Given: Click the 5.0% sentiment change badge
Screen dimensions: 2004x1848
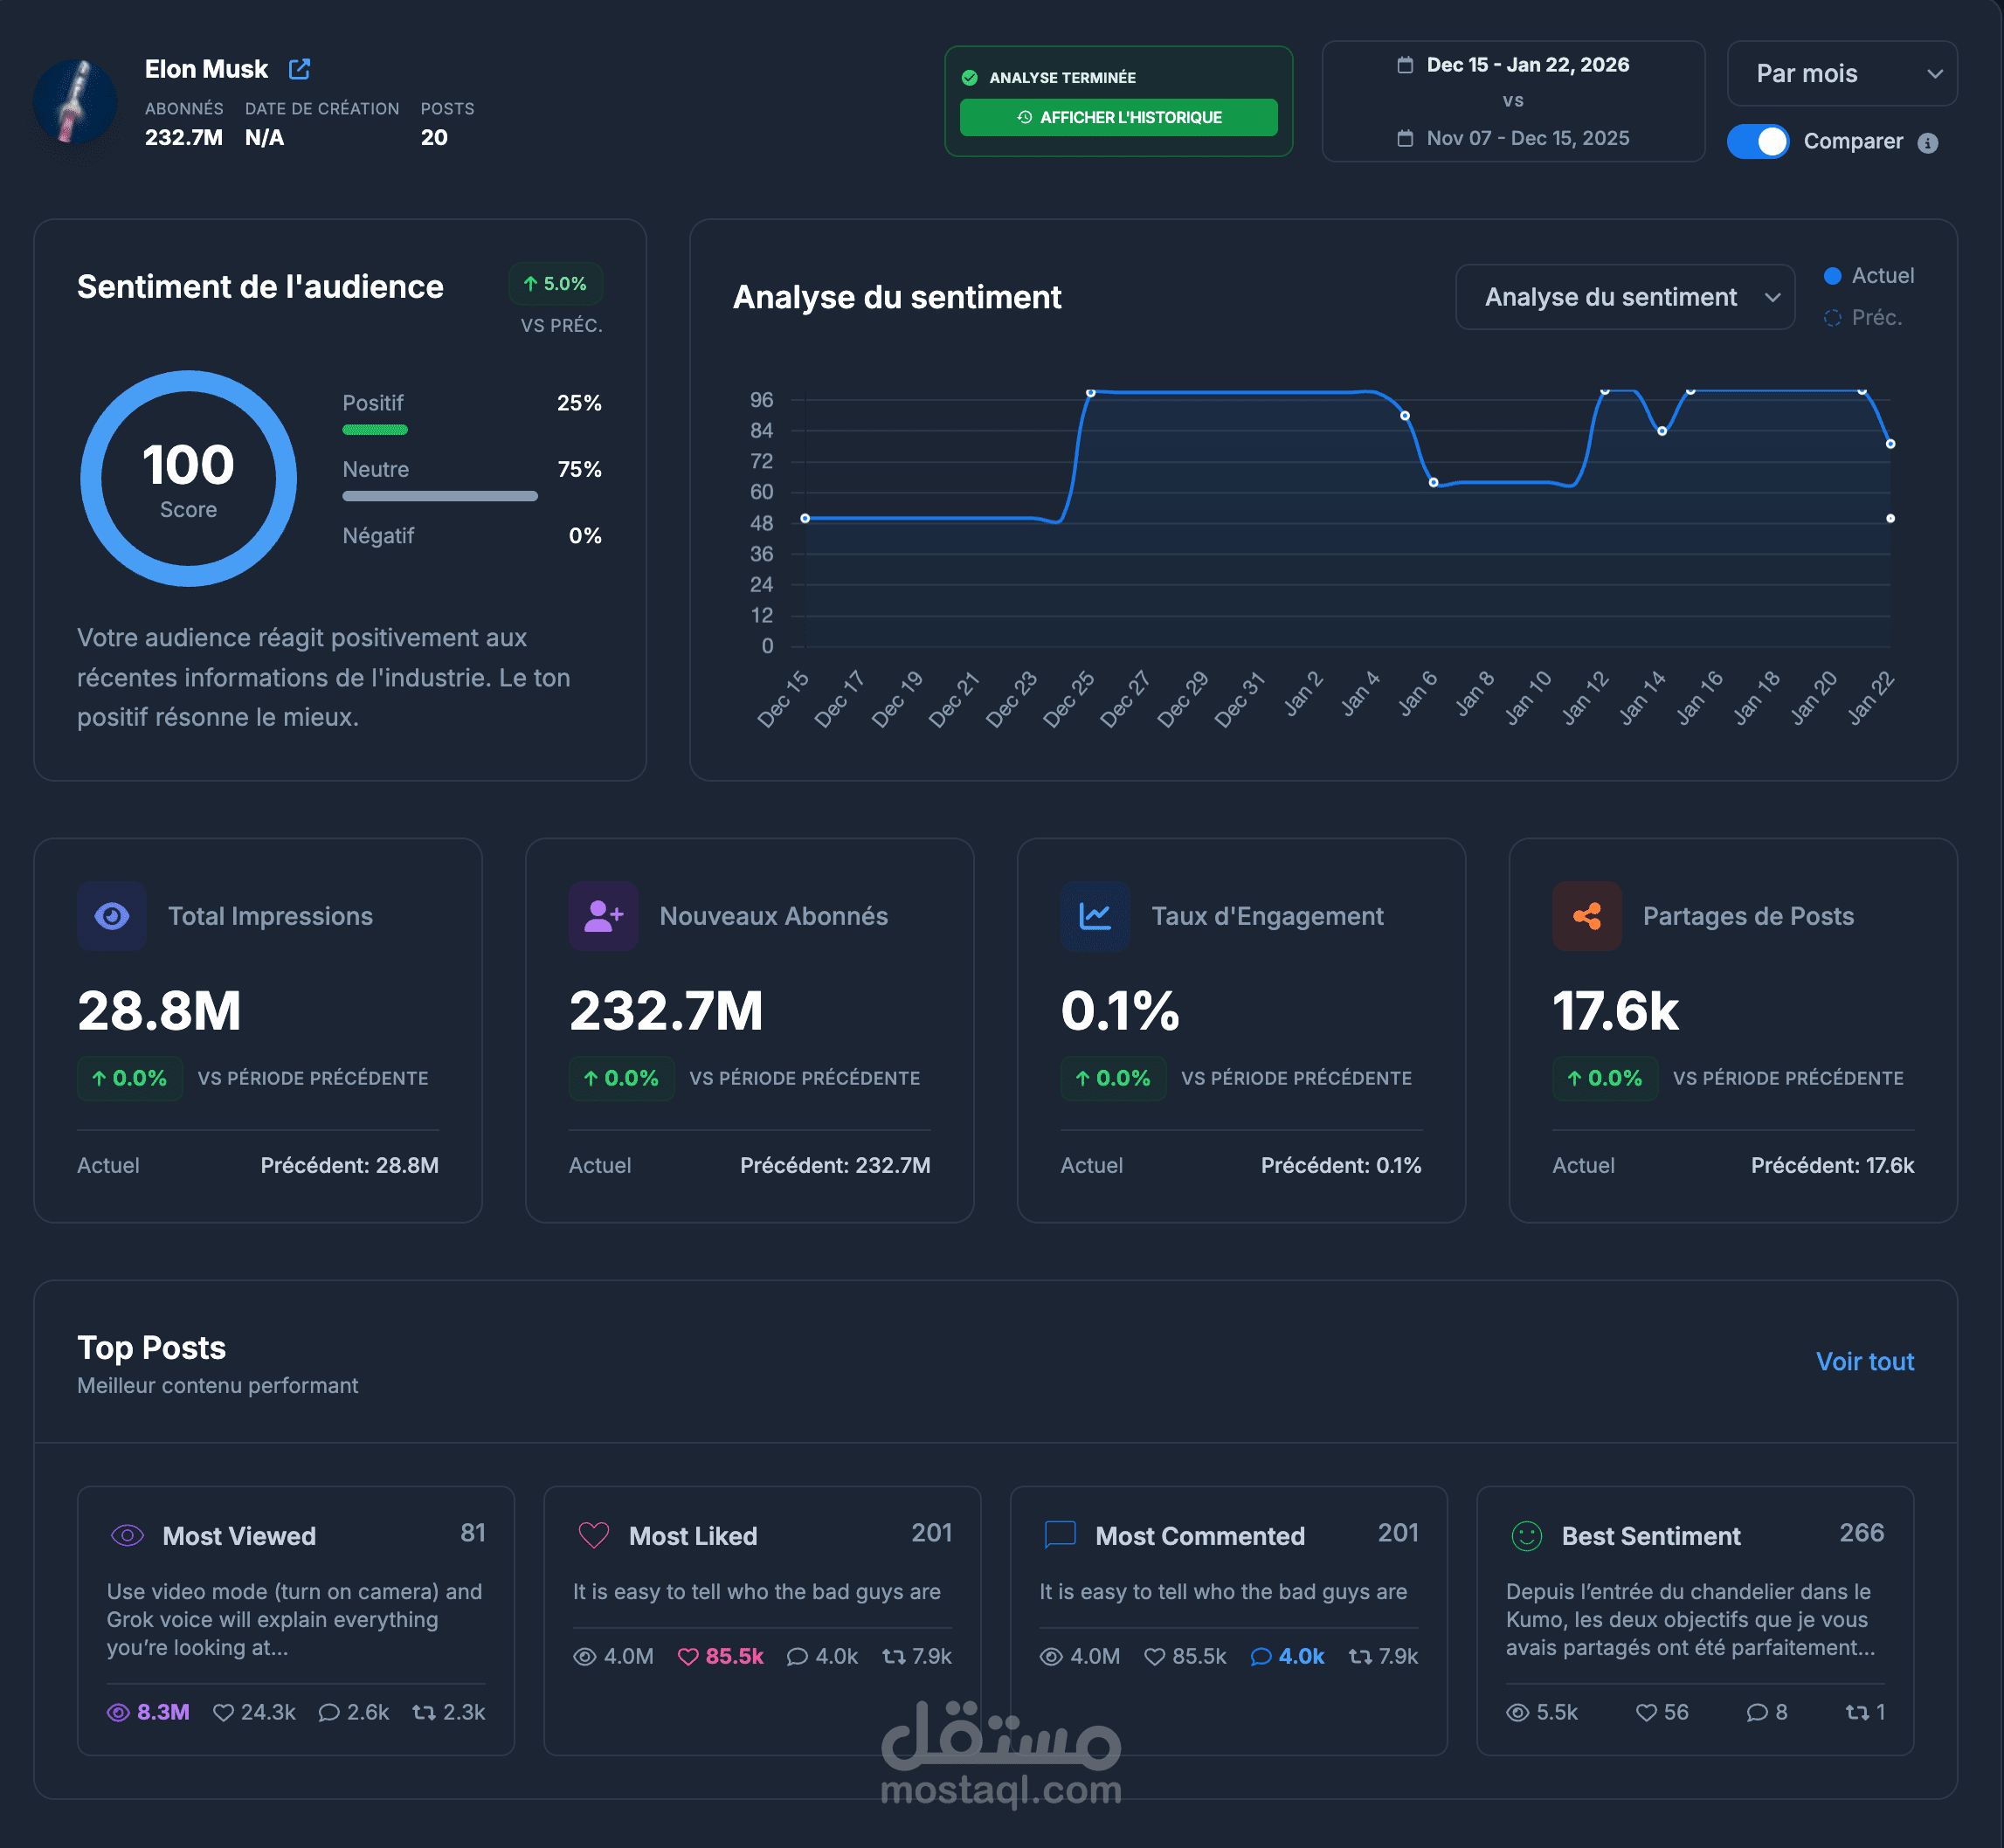Looking at the screenshot, I should coord(556,284).
